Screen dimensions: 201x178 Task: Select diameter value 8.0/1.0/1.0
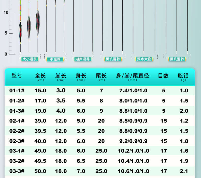[x=133, y=101]
